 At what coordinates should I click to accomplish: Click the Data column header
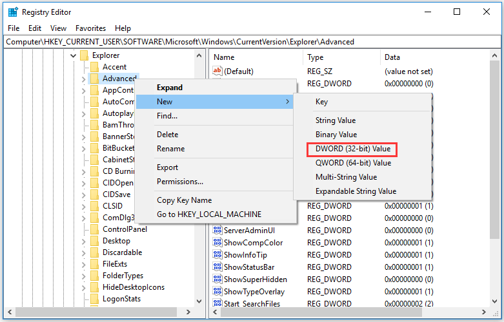434,57
